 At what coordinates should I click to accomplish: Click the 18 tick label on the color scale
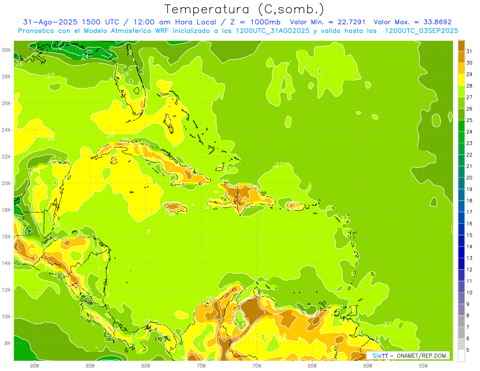[x=470, y=201]
